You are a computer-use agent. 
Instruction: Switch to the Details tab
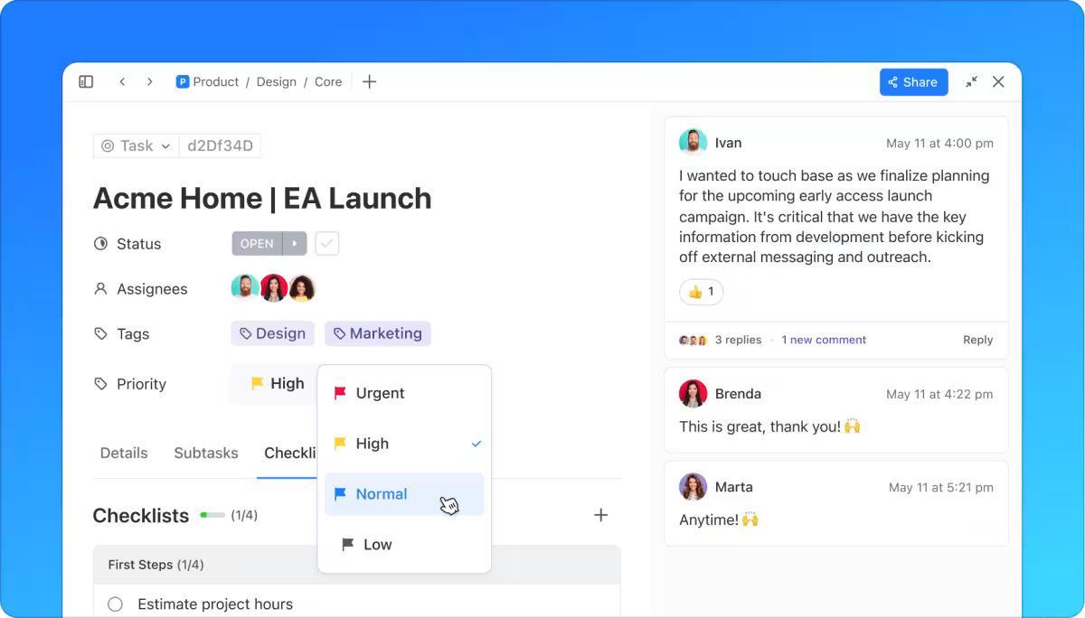(124, 453)
